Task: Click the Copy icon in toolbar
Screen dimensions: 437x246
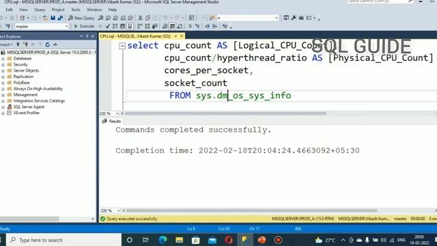Action: pos(148,18)
